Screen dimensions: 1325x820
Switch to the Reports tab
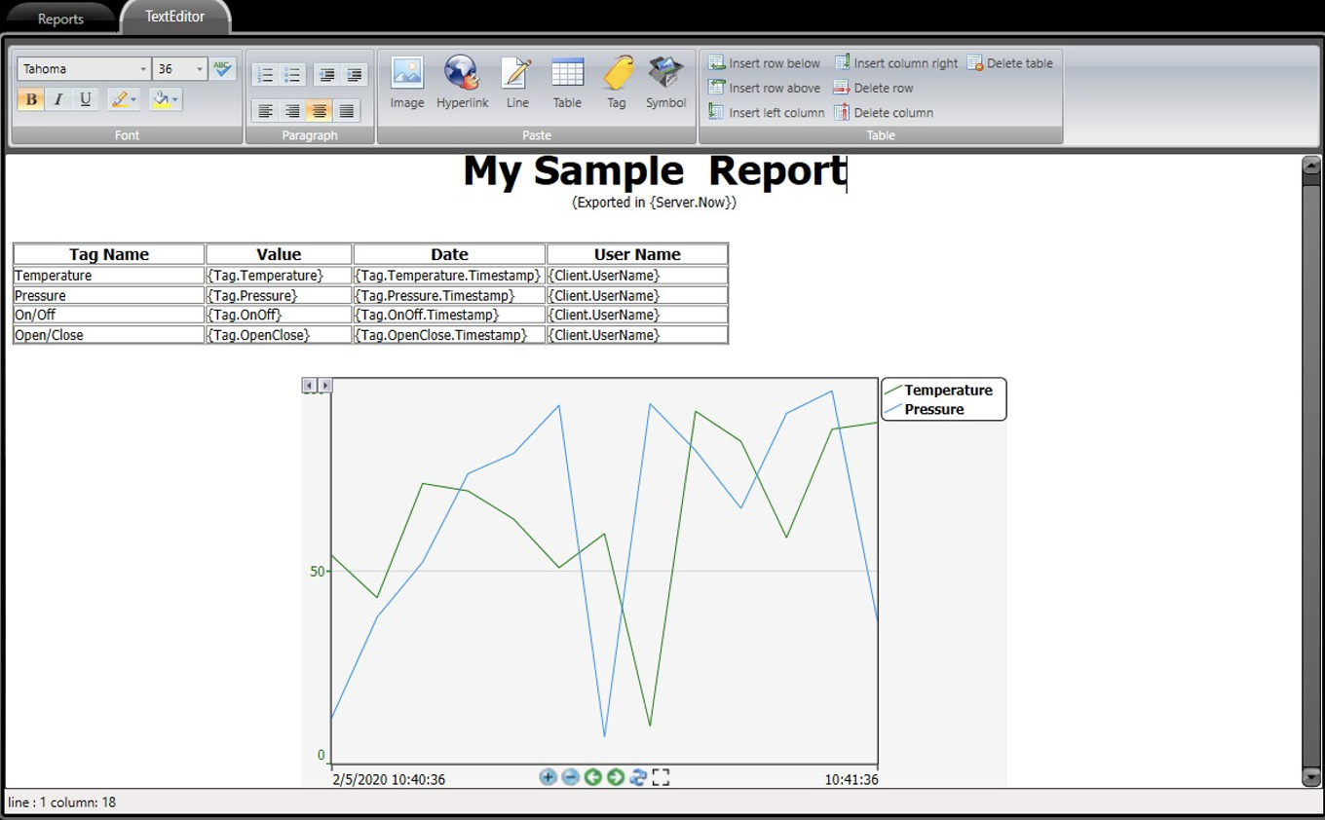60,19
